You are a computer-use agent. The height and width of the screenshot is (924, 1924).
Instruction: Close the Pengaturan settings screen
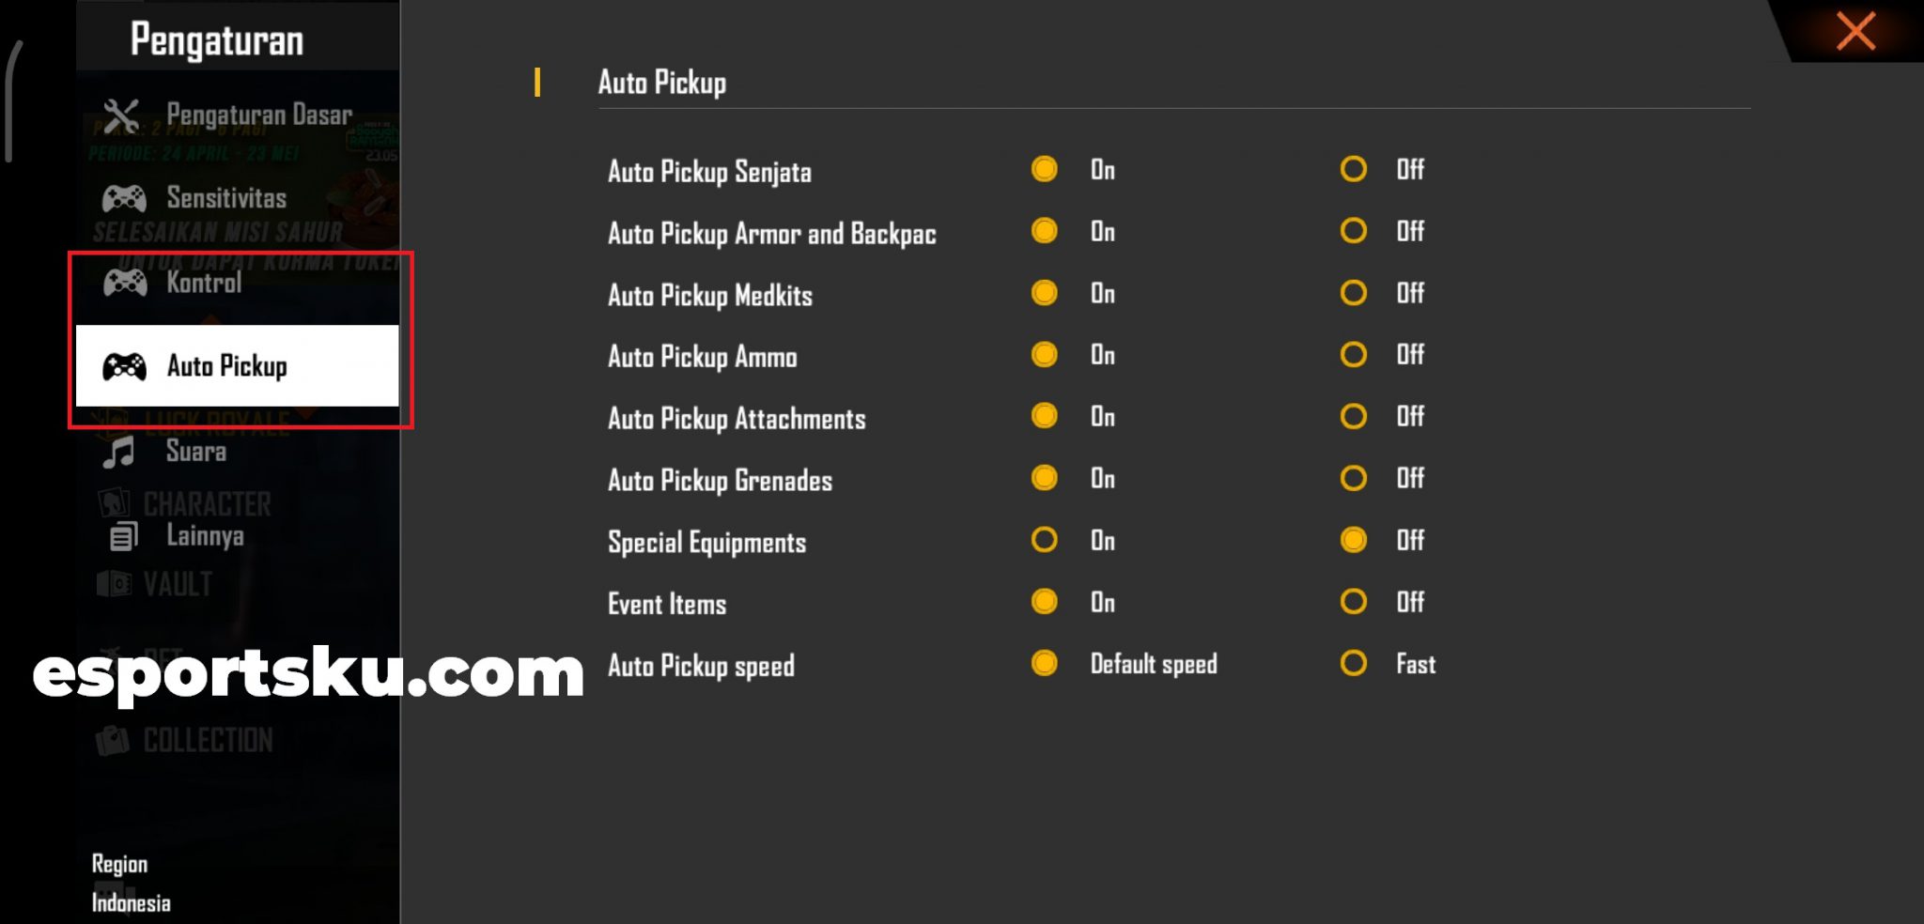1855,33
